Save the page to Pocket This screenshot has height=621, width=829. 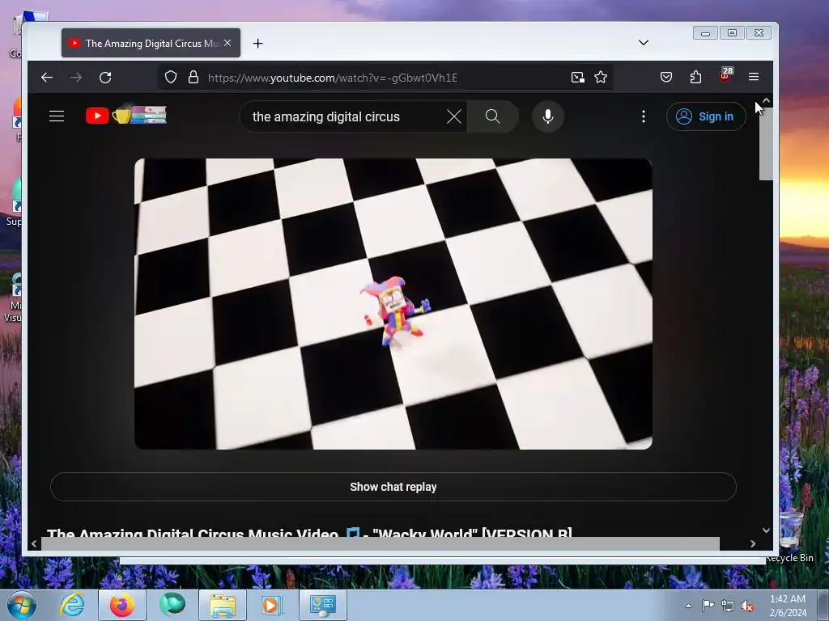point(666,77)
